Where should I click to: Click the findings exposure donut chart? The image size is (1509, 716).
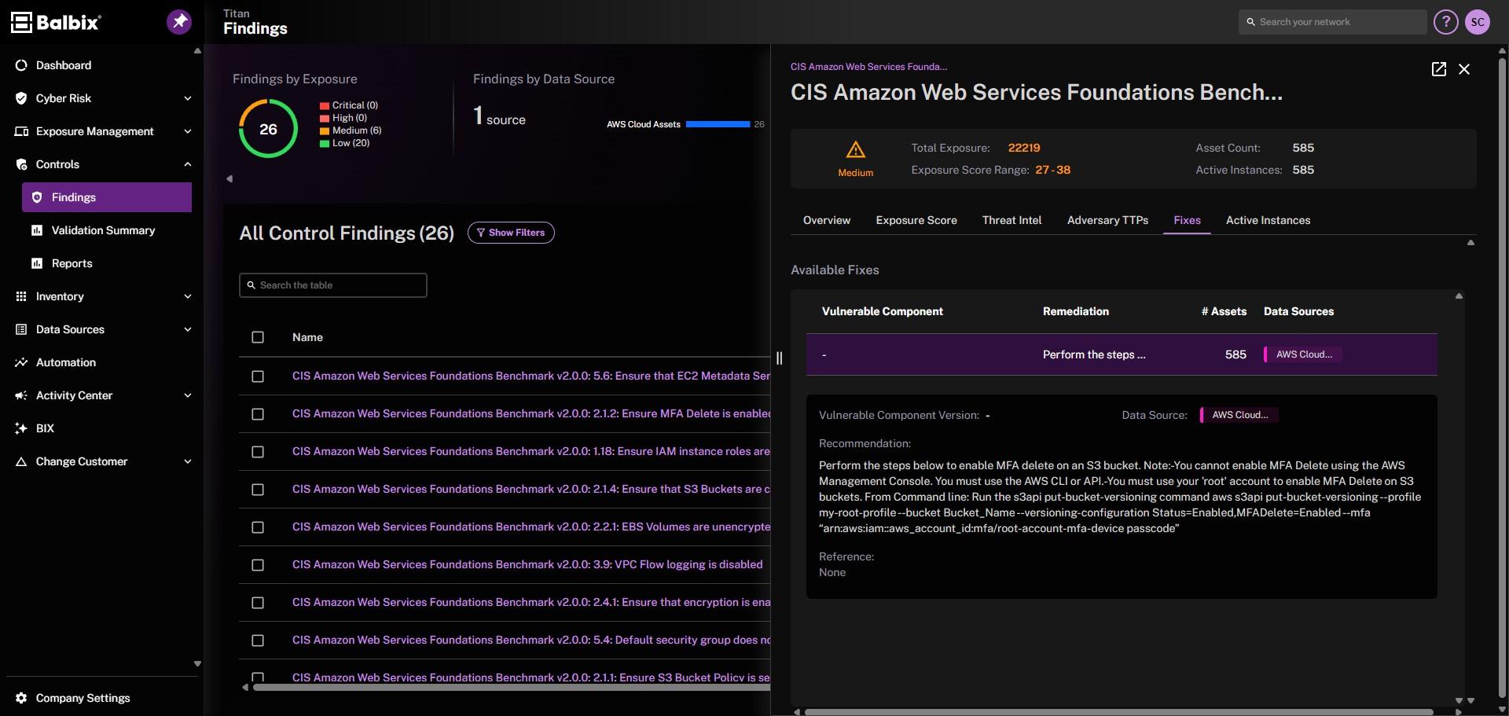(x=268, y=128)
